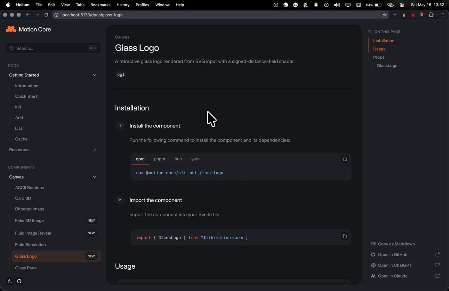Open the Fluid Simulation component page
Screen dimensions: 449x291
click(30, 245)
